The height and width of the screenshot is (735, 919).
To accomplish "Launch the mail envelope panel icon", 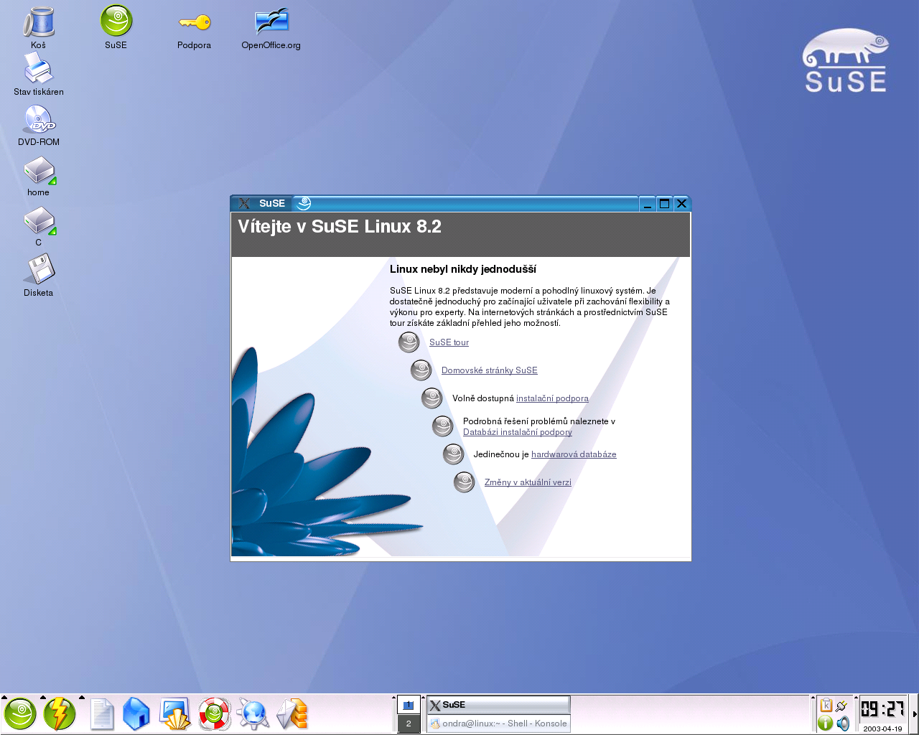I will [x=292, y=714].
